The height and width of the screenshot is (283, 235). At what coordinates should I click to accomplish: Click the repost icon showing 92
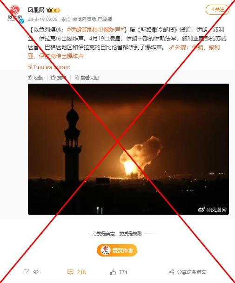(x=27, y=272)
